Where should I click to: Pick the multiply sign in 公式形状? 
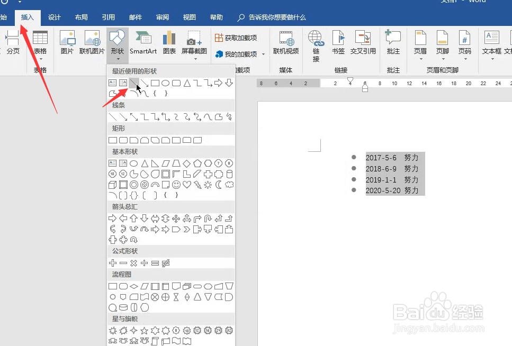[133, 263]
